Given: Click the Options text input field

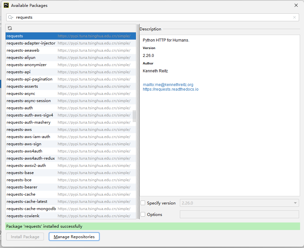Looking at the screenshot, I should point(239,214).
